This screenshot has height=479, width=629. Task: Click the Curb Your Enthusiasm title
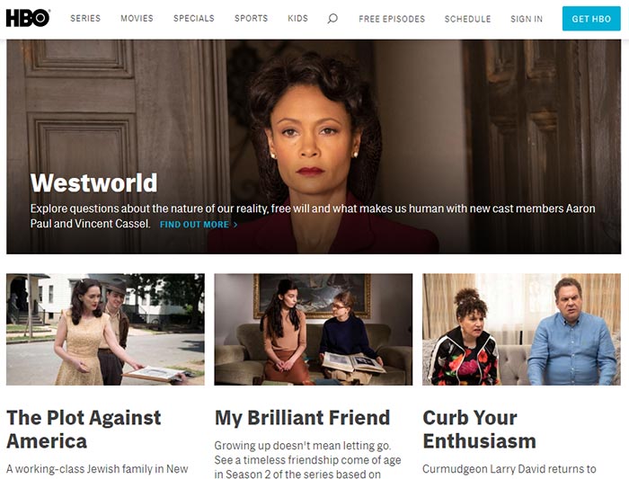pos(479,430)
